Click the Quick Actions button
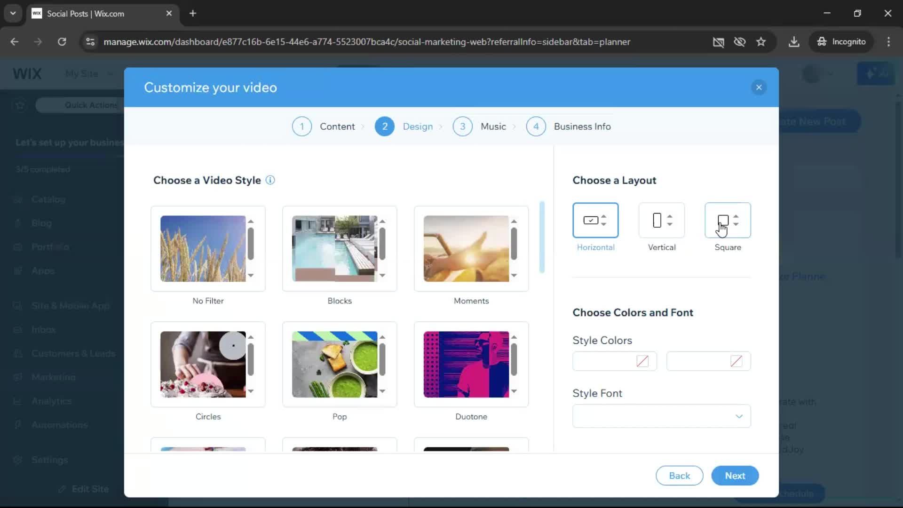Viewport: 903px width, 508px height. (x=80, y=105)
